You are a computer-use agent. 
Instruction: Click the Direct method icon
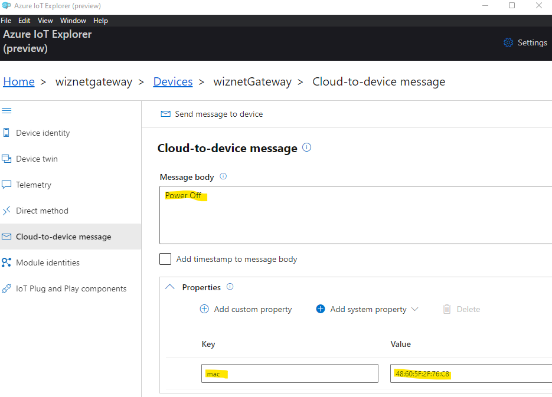pos(6,211)
